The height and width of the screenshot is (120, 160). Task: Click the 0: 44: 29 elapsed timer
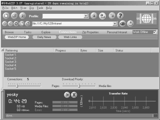pyautogui.click(x=18, y=101)
